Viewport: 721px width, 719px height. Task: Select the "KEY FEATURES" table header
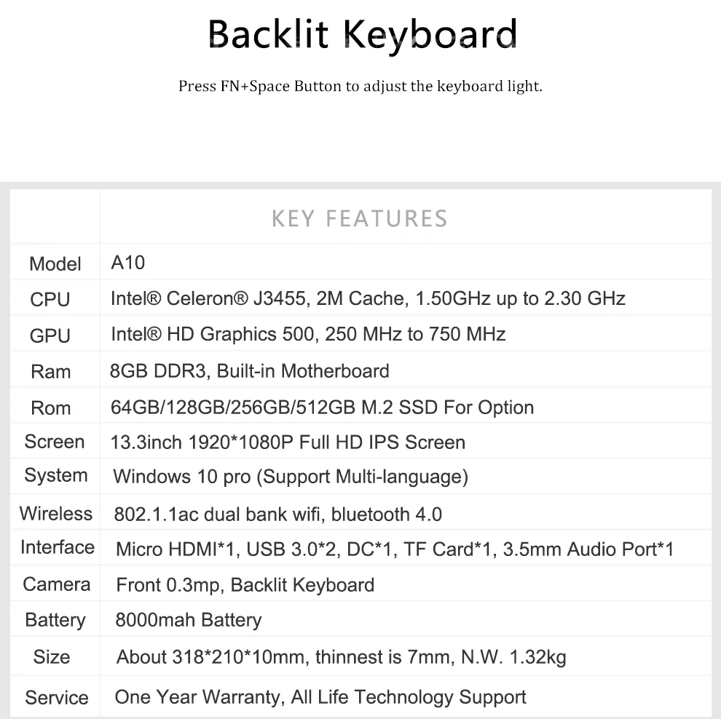[x=359, y=218]
